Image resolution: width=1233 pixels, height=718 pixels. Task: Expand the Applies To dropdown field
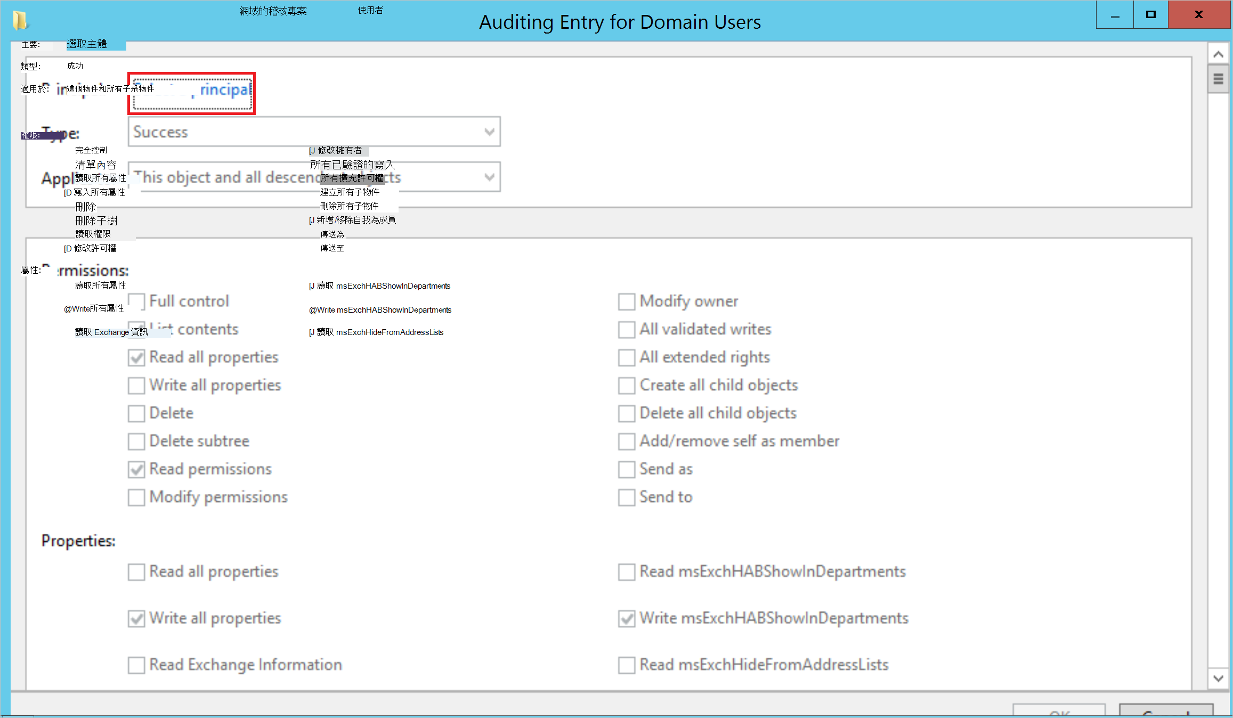click(x=488, y=178)
